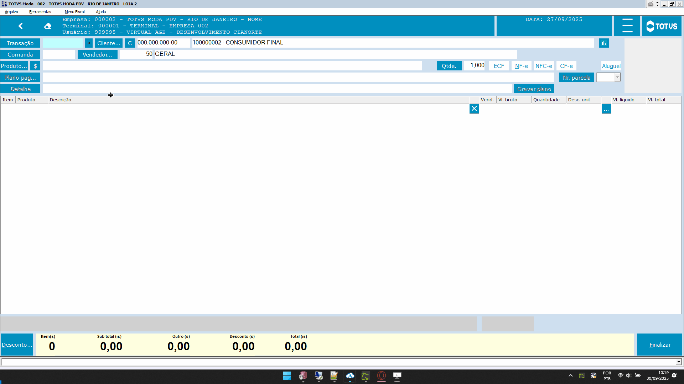The height and width of the screenshot is (384, 684).
Task: Select the NFC-e document type
Action: tap(544, 66)
